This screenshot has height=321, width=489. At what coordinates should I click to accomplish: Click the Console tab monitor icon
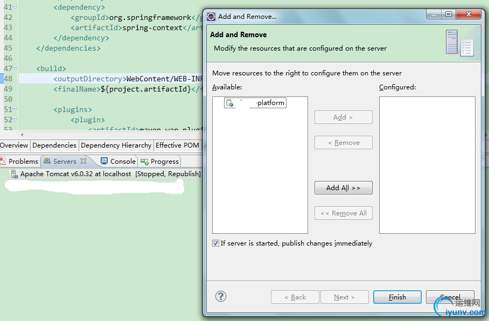[104, 161]
